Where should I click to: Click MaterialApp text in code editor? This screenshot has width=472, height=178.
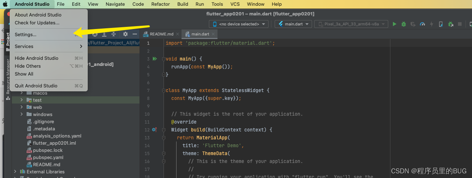coord(212,138)
